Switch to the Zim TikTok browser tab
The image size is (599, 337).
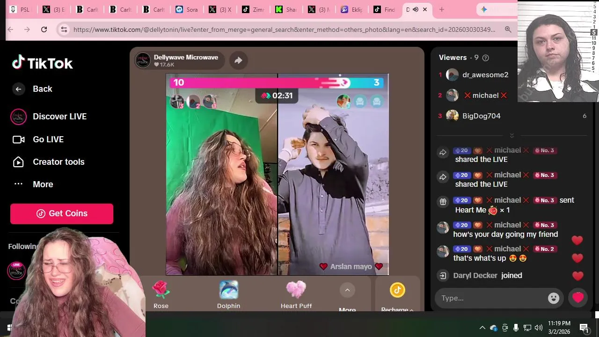click(253, 9)
